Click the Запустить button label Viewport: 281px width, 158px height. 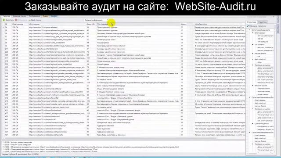(x=10, y=20)
